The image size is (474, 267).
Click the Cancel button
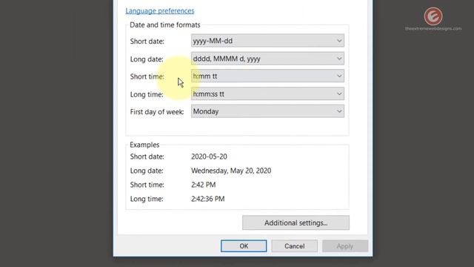tap(295, 246)
